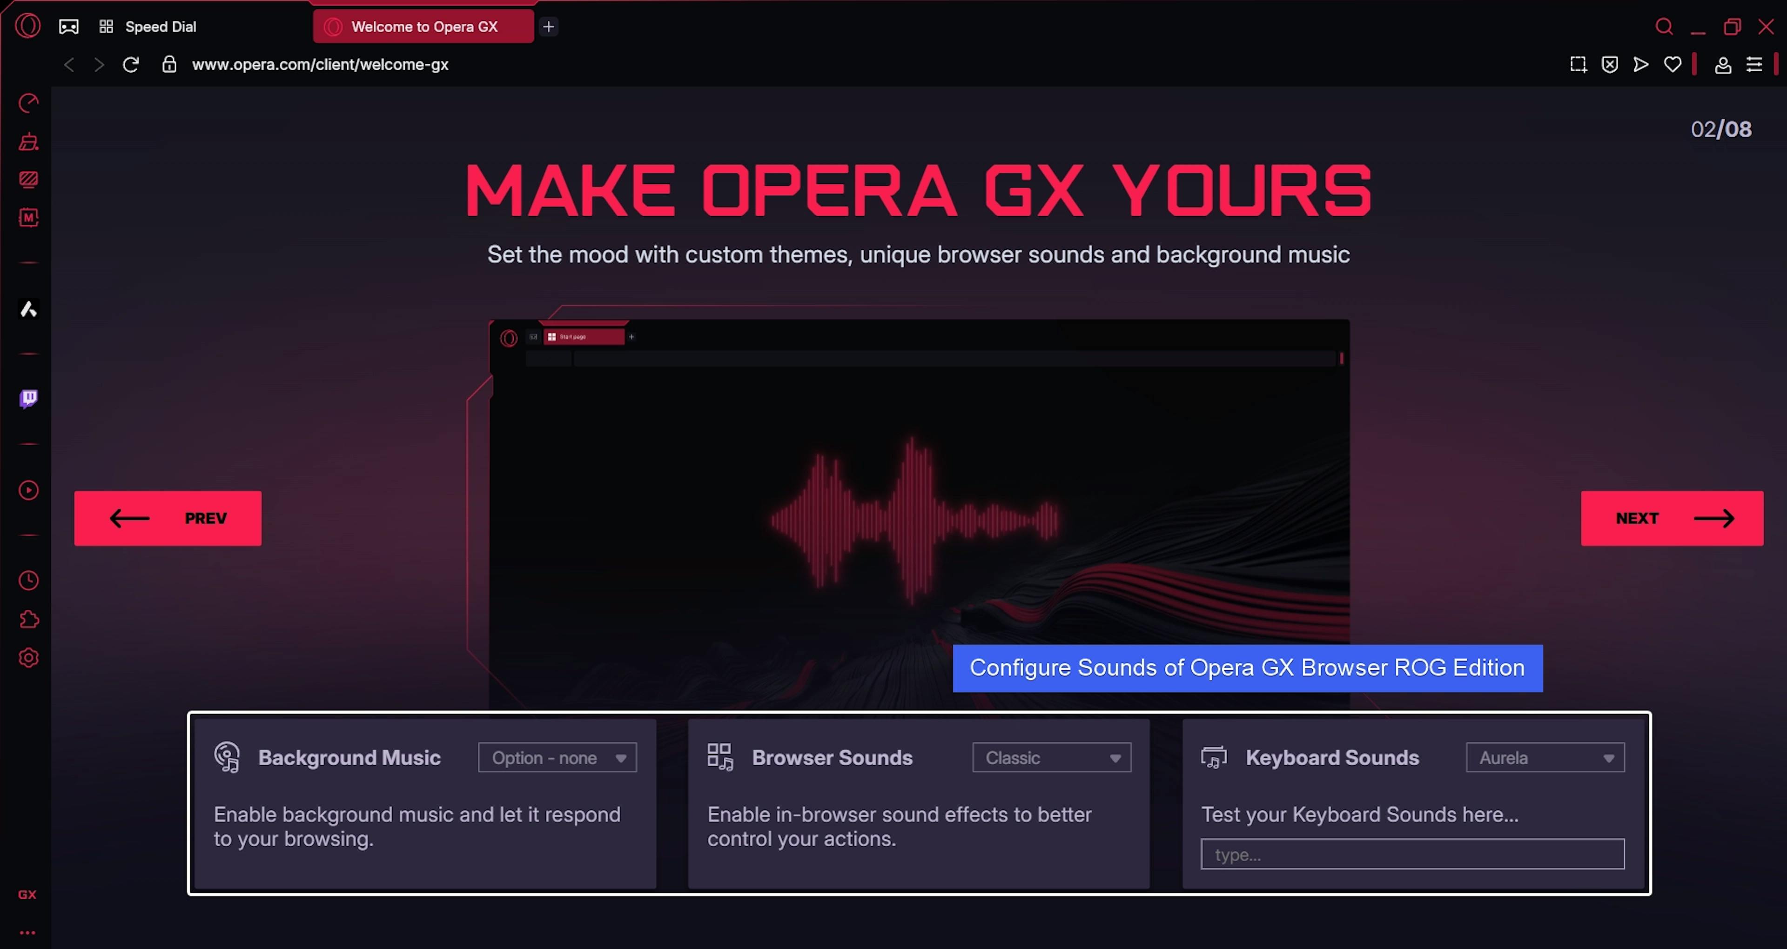
Task: Reload the current page
Action: 131,65
